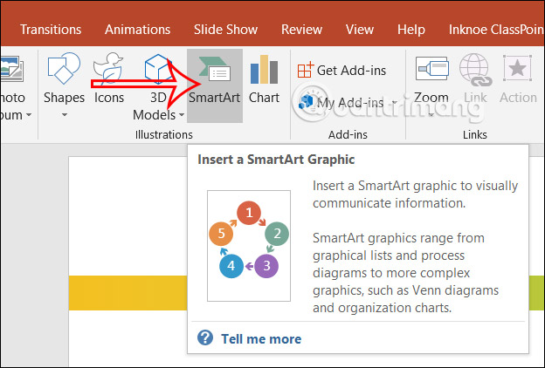Click the Zoom icon in Links group

coord(431,72)
